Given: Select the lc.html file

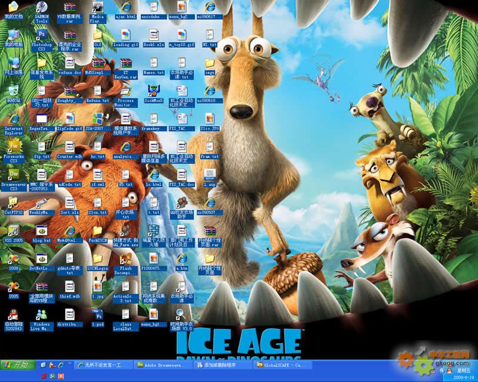Looking at the screenshot, I should (x=154, y=178).
